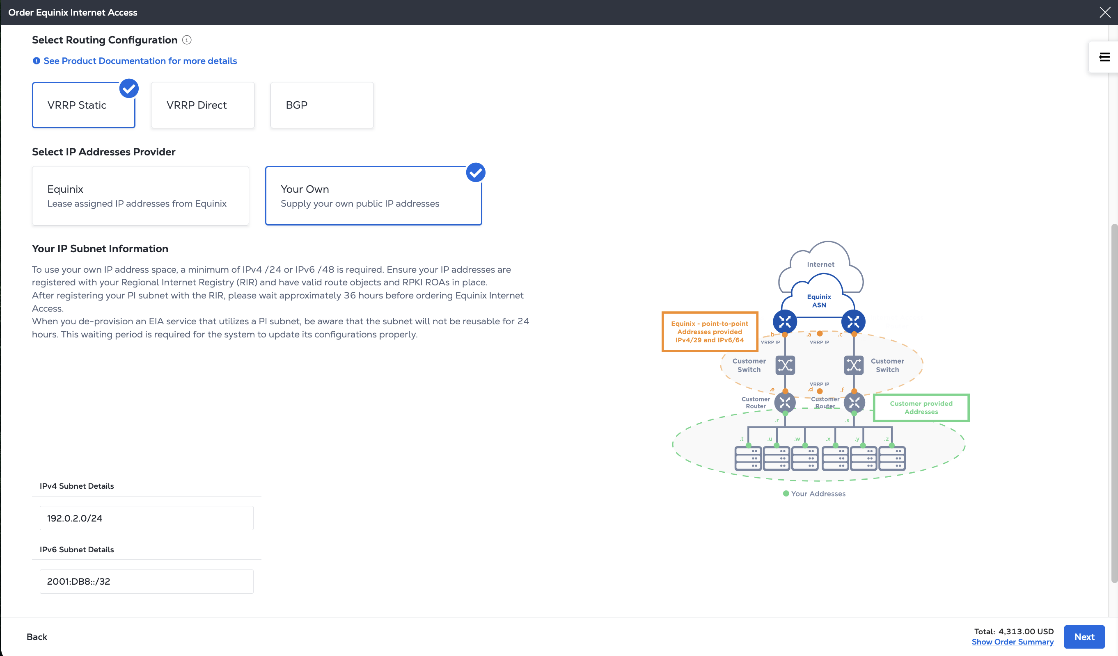Click the info icon beside Select Routing Configuration

187,40
